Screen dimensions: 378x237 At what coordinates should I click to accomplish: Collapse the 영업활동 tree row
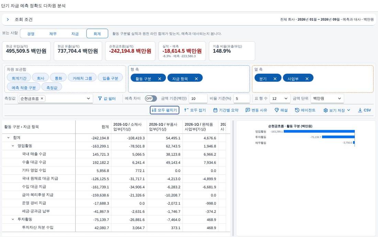click(13, 146)
